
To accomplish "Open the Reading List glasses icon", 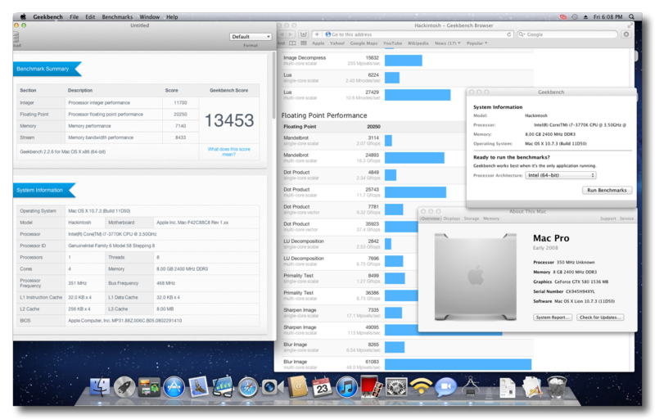I will pyautogui.click(x=281, y=43).
